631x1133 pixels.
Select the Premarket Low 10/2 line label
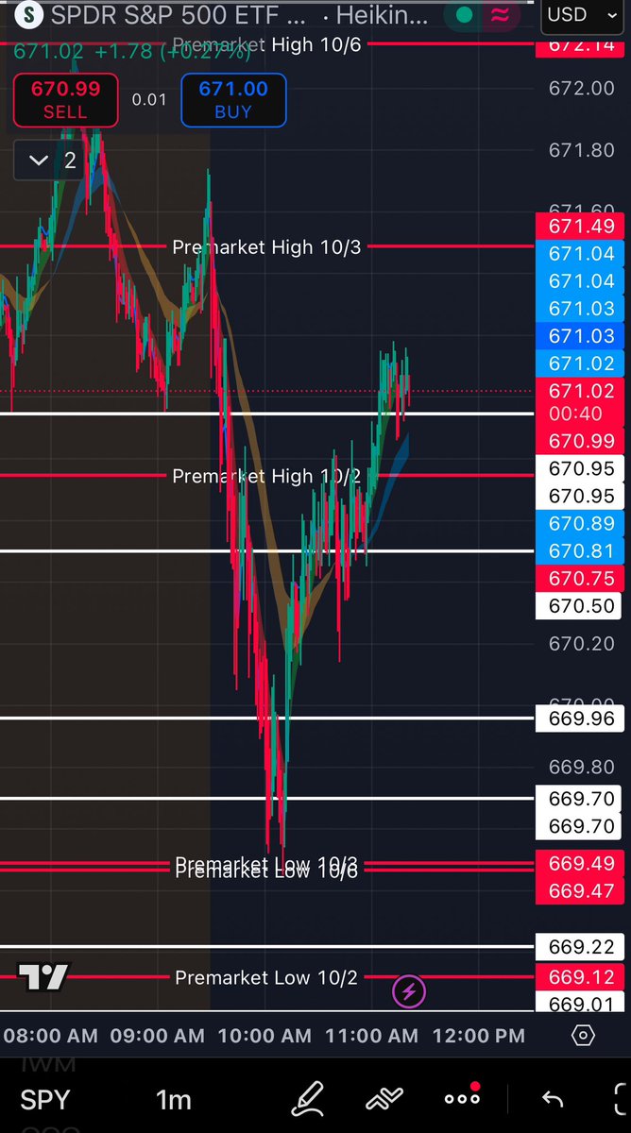[x=266, y=977]
